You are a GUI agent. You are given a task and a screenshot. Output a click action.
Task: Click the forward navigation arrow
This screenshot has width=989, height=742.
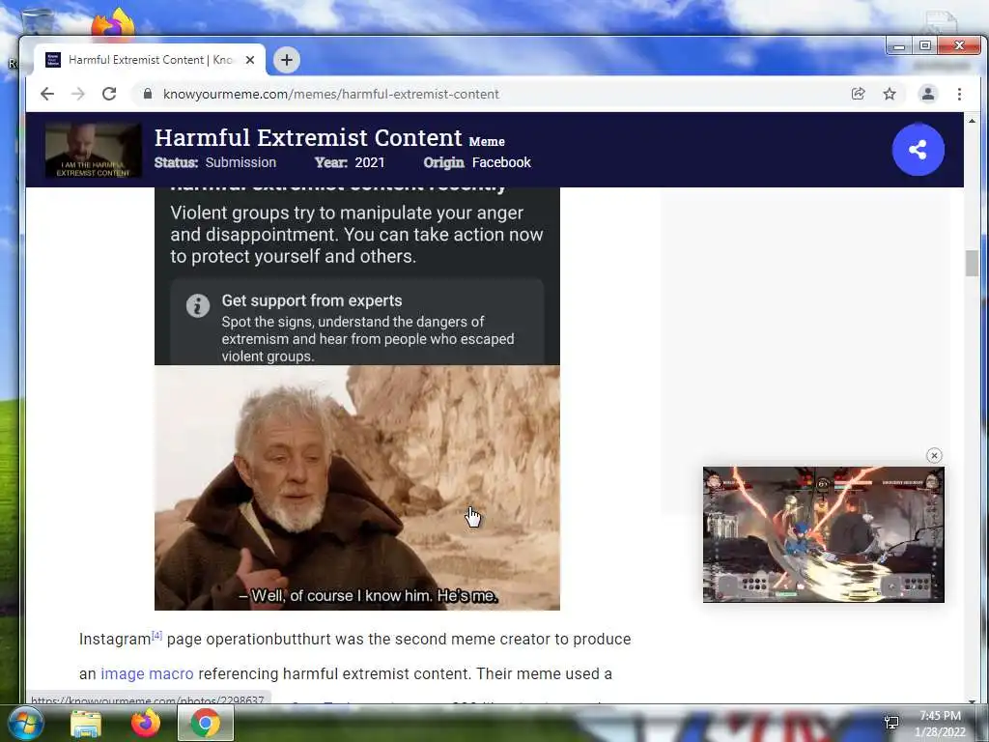click(x=78, y=94)
